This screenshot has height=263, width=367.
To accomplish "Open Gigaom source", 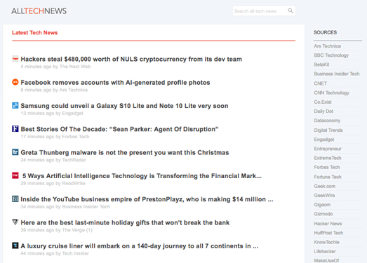I will [x=322, y=205].
